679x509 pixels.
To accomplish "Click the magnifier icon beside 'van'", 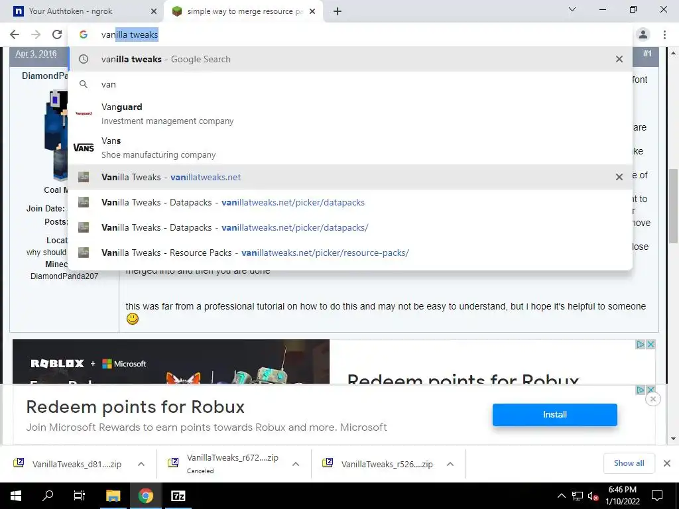I will [x=84, y=84].
